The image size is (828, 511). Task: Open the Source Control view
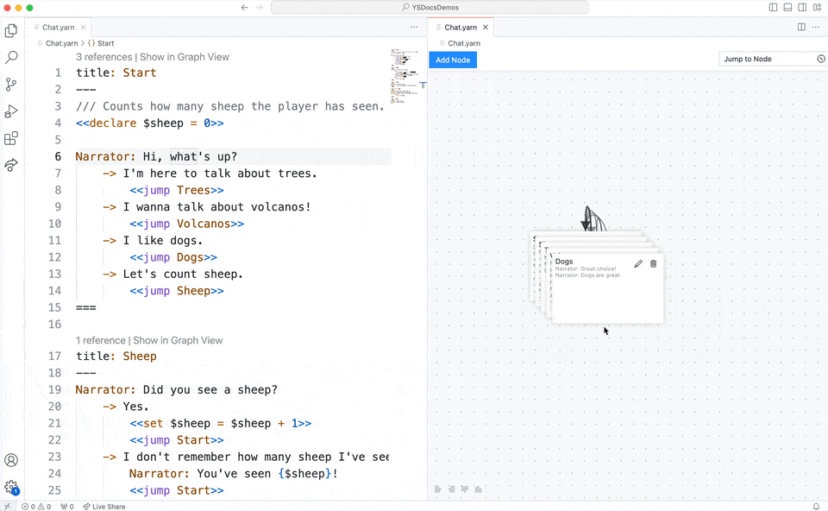[11, 85]
